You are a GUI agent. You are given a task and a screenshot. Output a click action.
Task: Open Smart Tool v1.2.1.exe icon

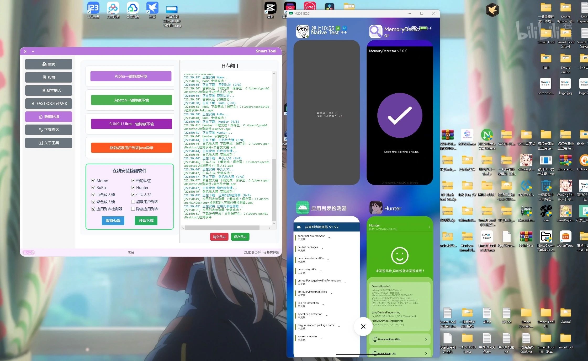pos(487,241)
